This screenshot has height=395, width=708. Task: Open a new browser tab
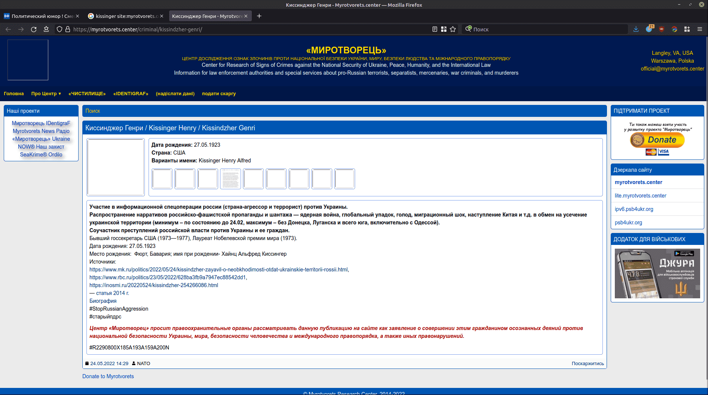[x=259, y=16]
